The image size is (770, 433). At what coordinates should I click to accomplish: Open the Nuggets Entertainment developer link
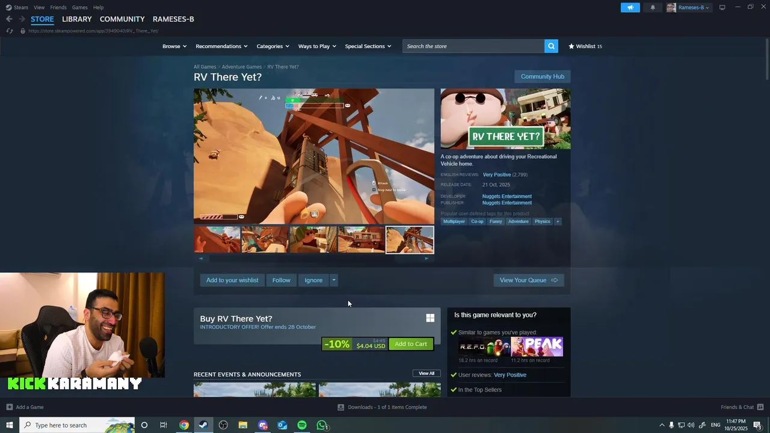(507, 196)
